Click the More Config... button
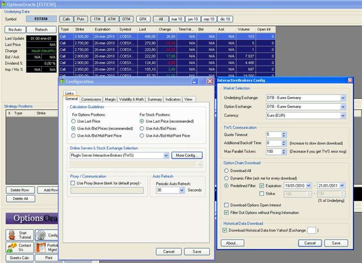The image size is (362, 263). pyautogui.click(x=186, y=155)
